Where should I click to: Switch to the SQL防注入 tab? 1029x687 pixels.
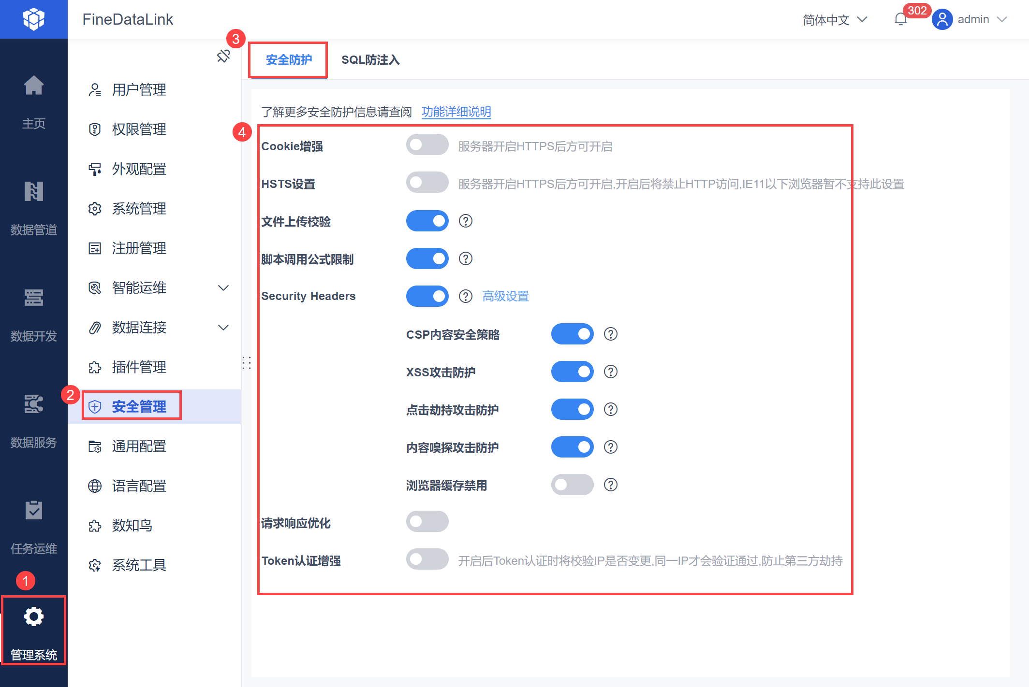[370, 60]
